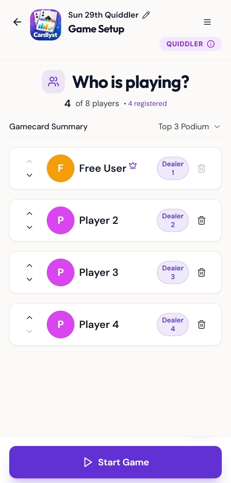This screenshot has height=483, width=231.
Task: Move Player 2 up in the order
Action: [29, 214]
